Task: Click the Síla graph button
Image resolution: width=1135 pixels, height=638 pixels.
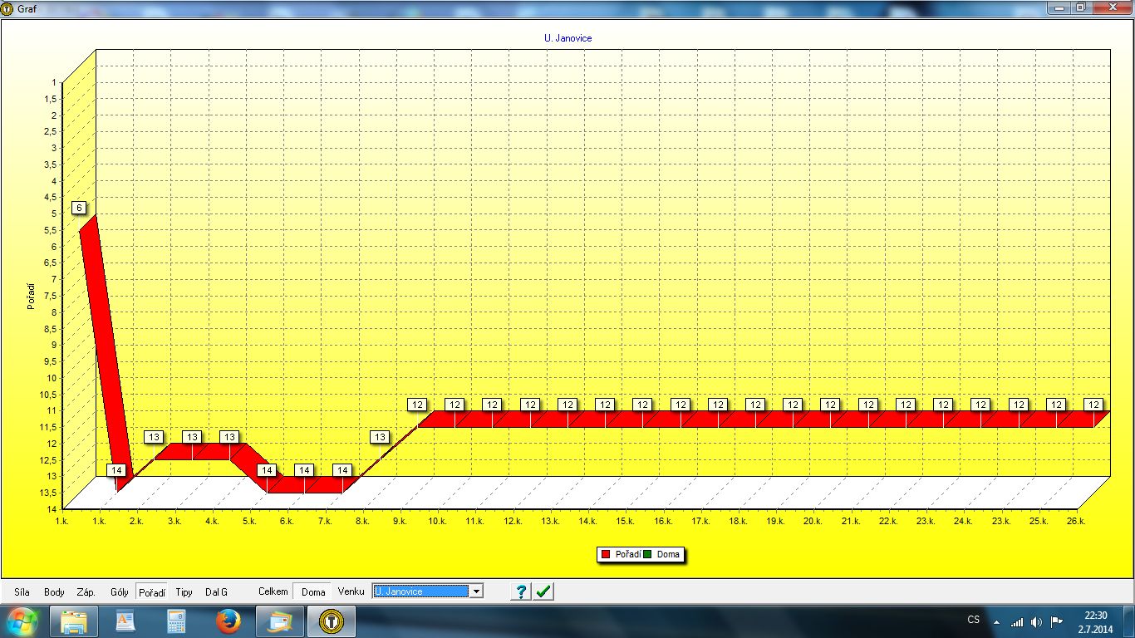Action: tap(22, 592)
